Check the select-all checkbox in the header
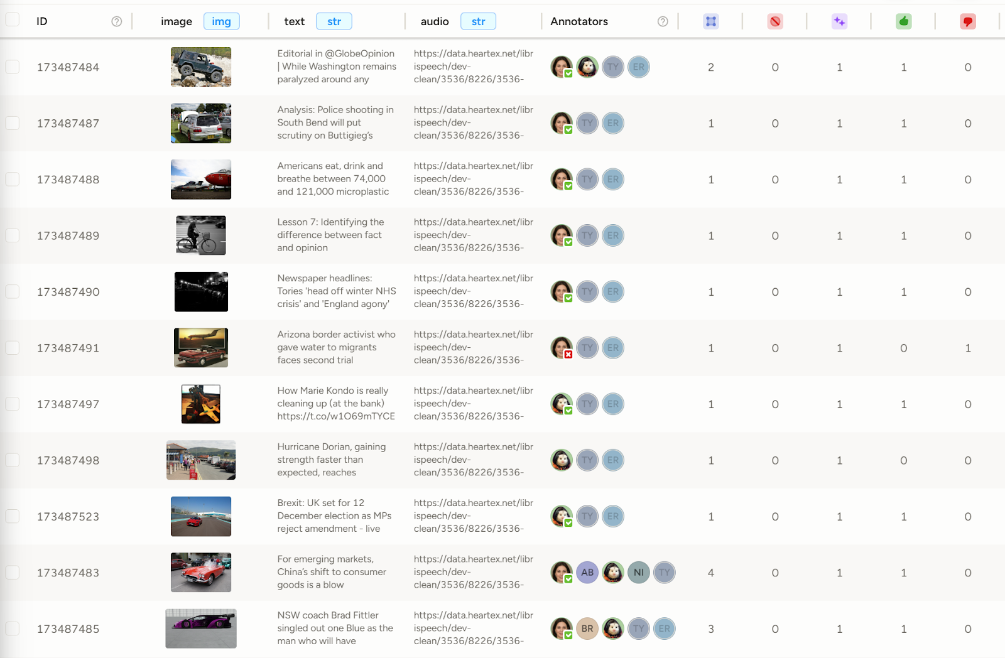The height and width of the screenshot is (658, 1005). coord(12,19)
